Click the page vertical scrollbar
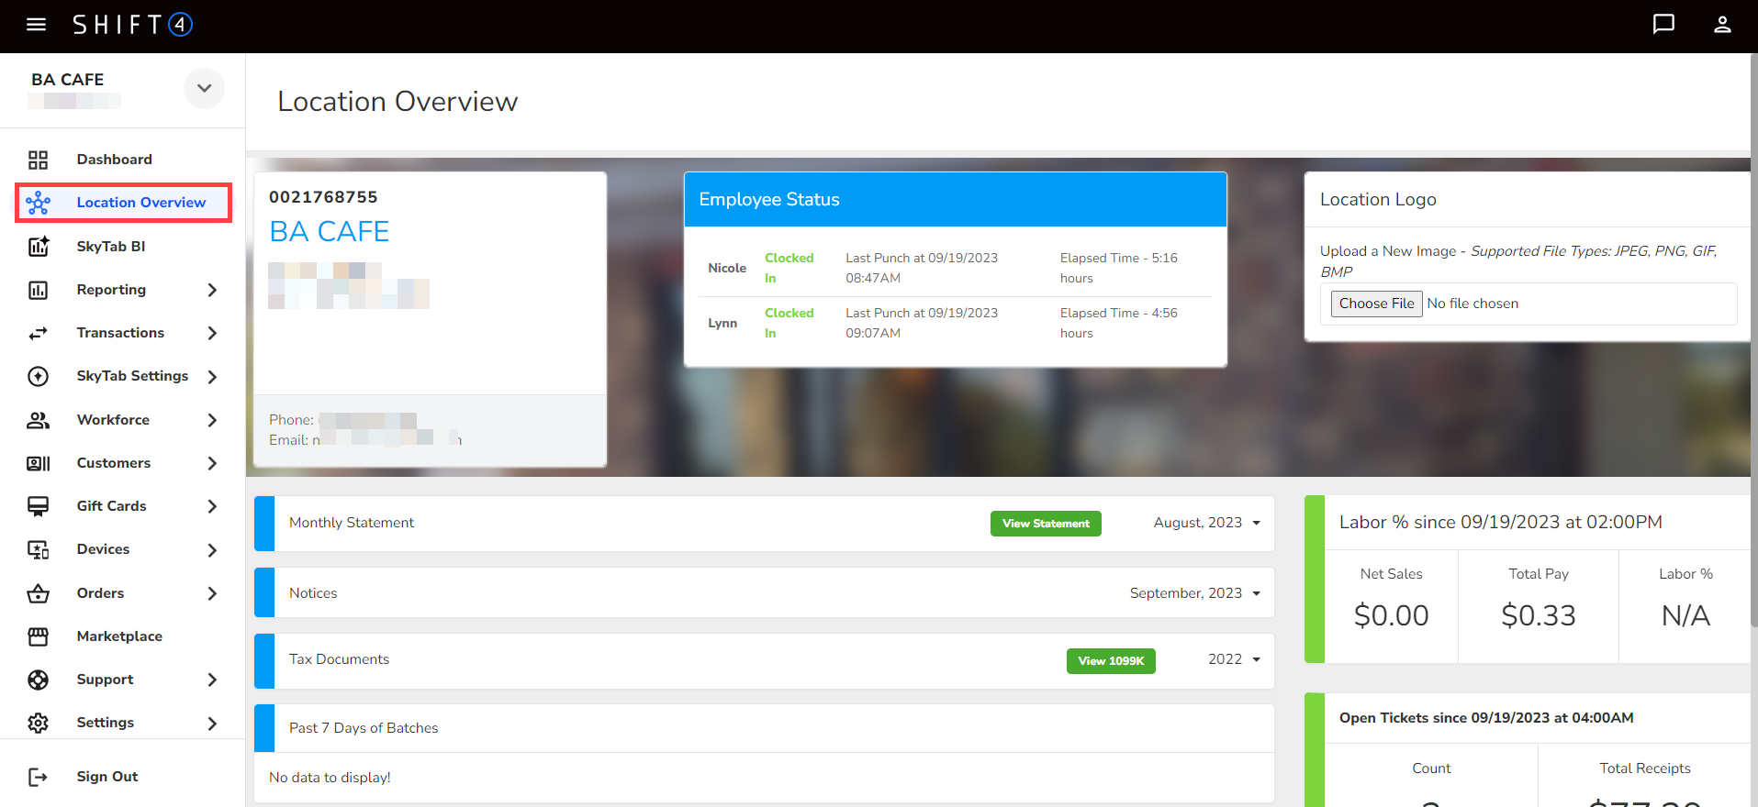The height and width of the screenshot is (807, 1758). [x=1753, y=339]
